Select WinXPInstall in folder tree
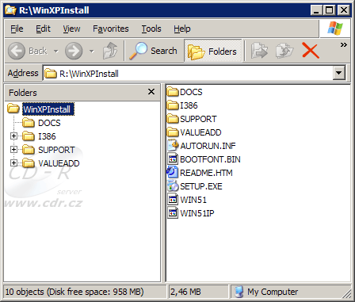 (48, 109)
